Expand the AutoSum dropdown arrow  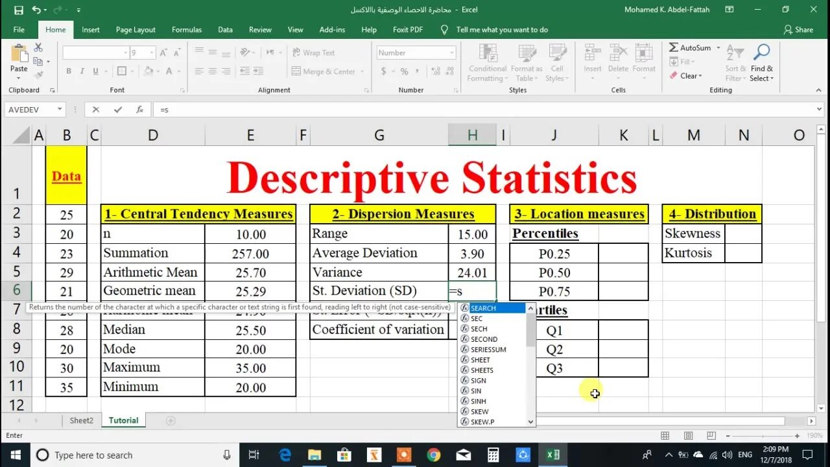(718, 48)
